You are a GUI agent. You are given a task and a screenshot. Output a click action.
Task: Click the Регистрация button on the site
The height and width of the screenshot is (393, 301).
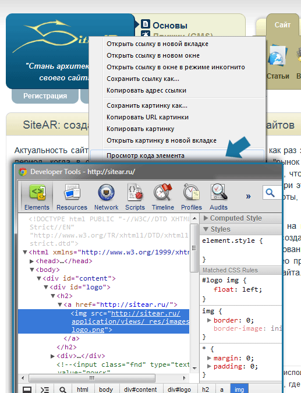(x=45, y=96)
